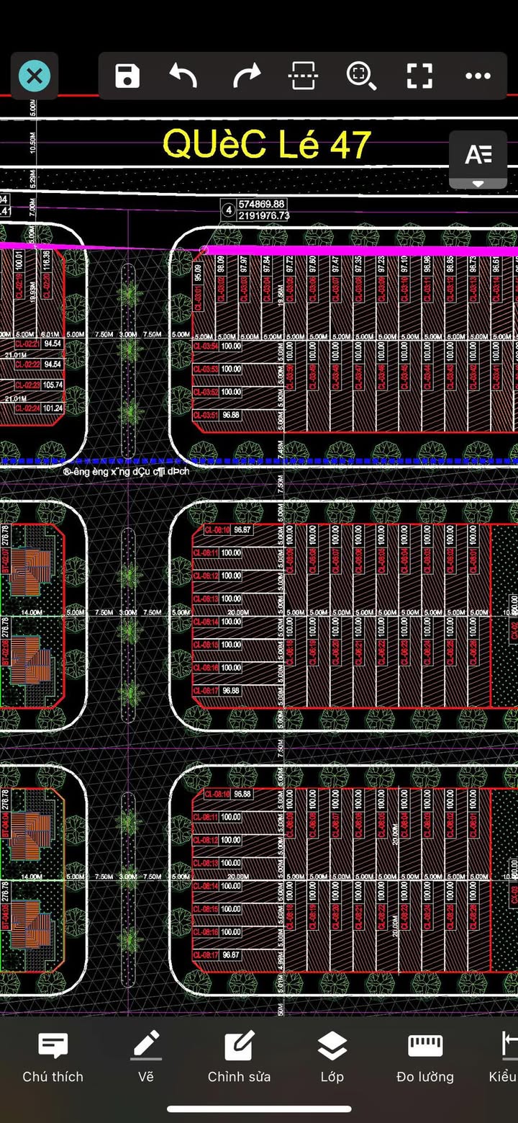The image size is (518, 1123).
Task: Redo the last undone action
Action: pyautogui.click(x=246, y=76)
